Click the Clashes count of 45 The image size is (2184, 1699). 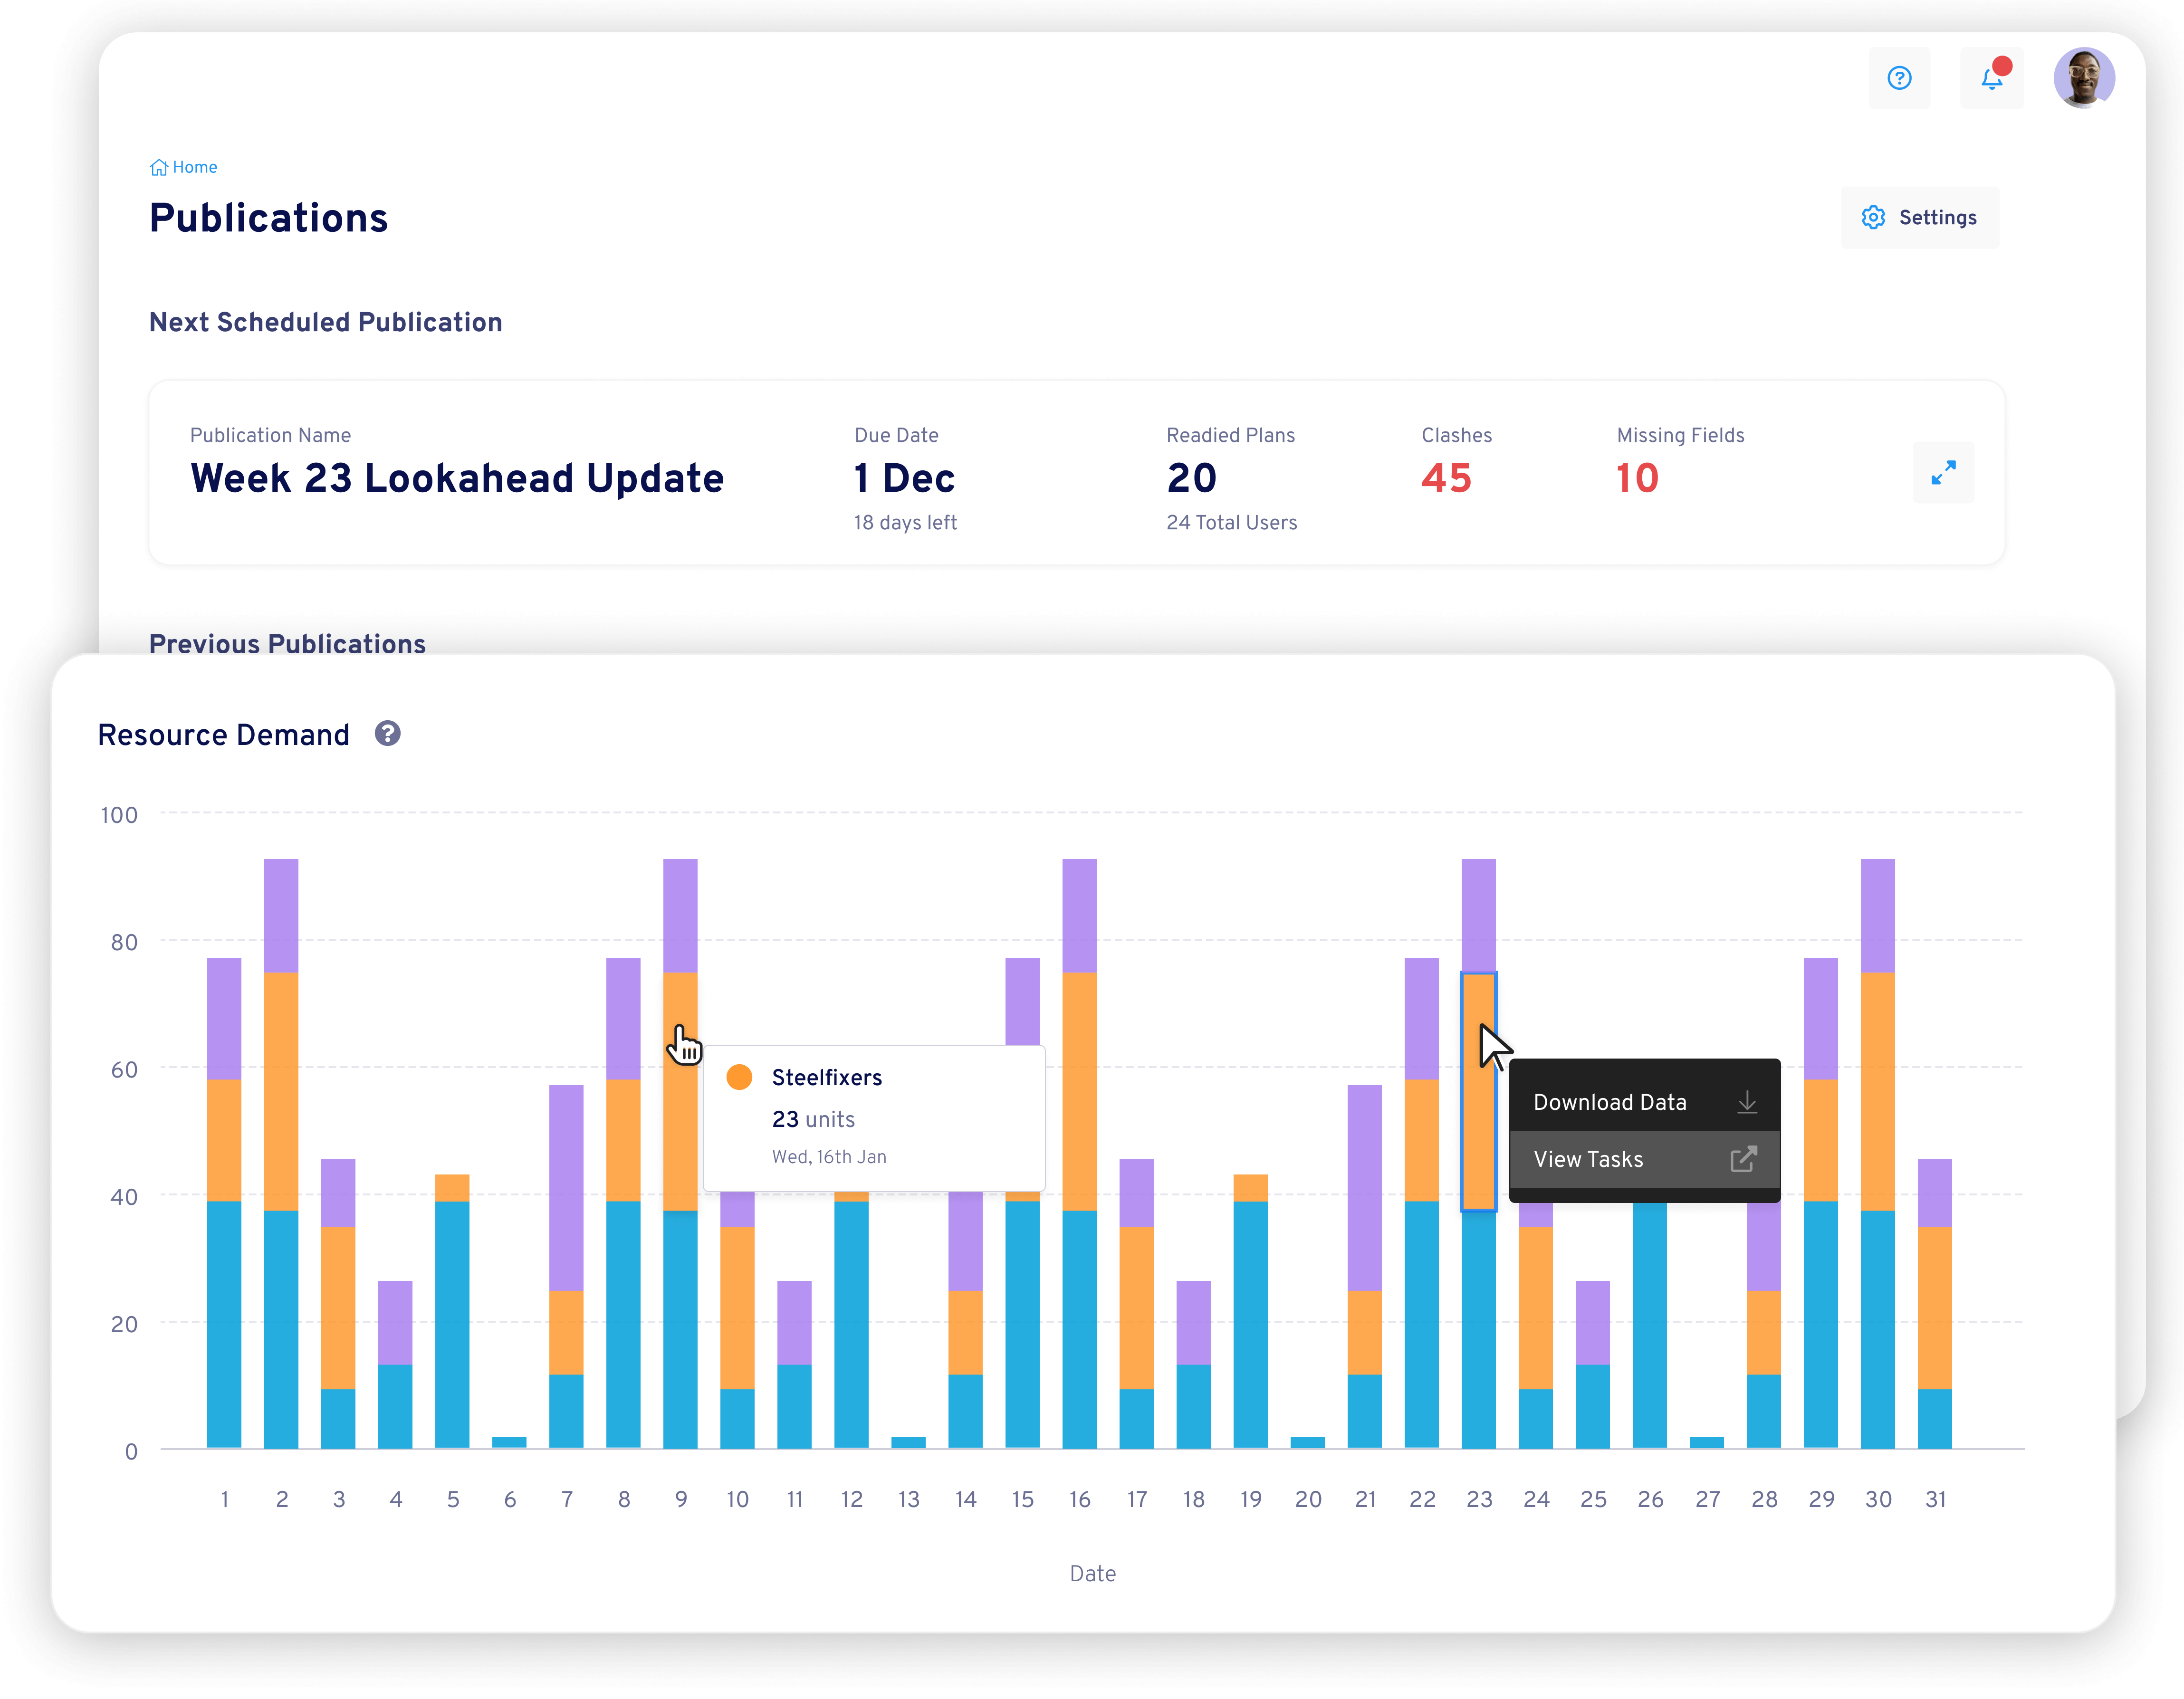(1446, 478)
